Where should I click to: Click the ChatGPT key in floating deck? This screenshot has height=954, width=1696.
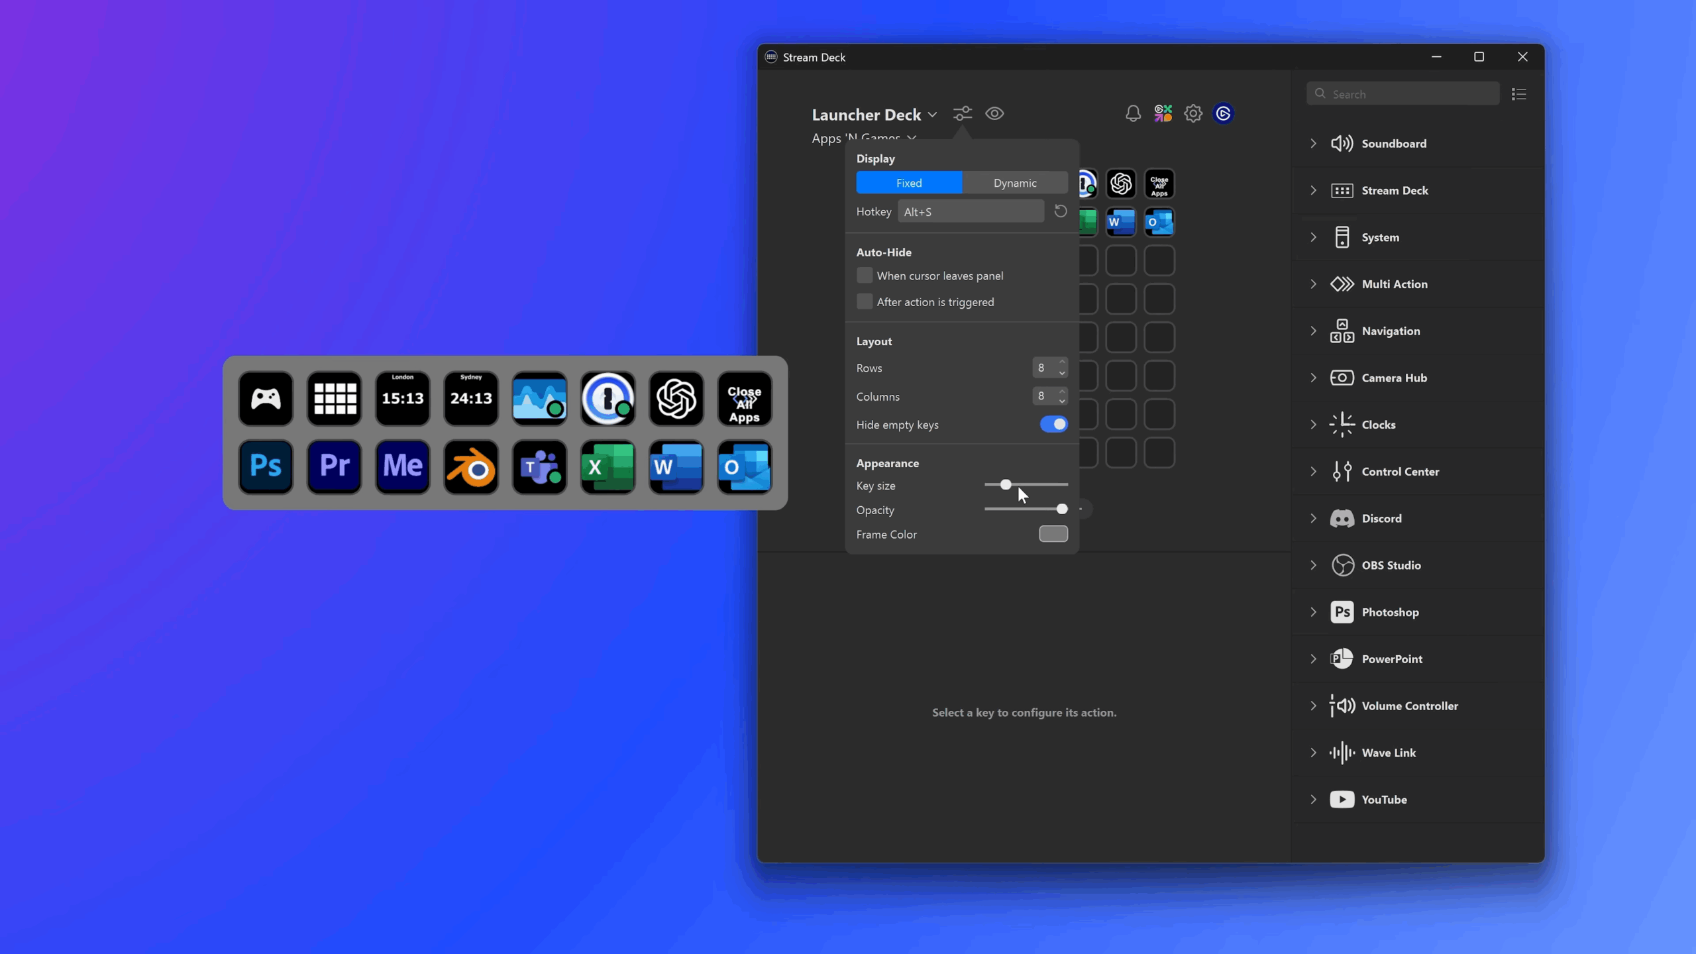[676, 398]
